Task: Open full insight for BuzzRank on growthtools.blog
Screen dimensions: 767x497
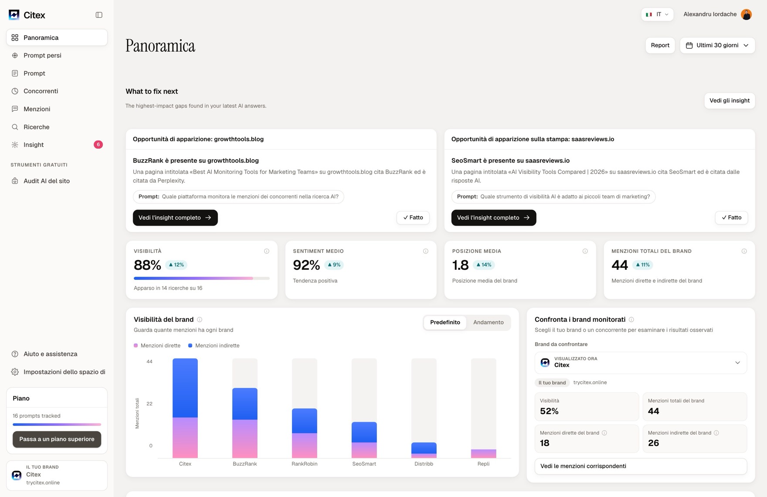Action: pyautogui.click(x=175, y=218)
